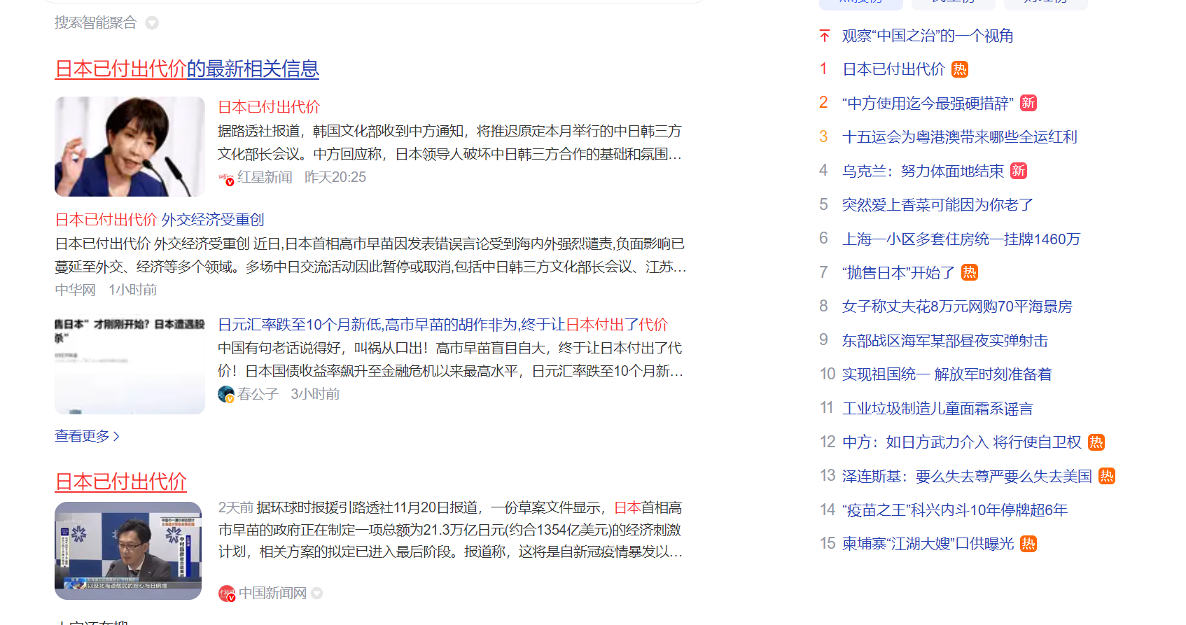Click the woman speaking news thumbnail

point(130,146)
